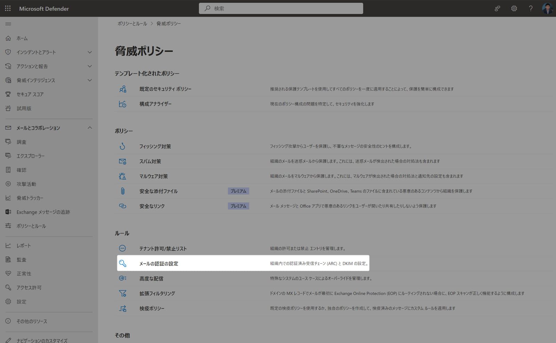Viewport: 556px width, 343px height.
Task: Expand the インシデントとアラート chevron
Action: coord(90,52)
